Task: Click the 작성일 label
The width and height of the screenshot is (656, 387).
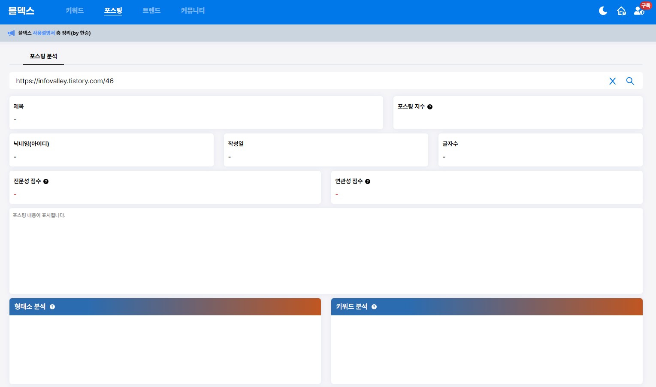Action: coord(236,144)
